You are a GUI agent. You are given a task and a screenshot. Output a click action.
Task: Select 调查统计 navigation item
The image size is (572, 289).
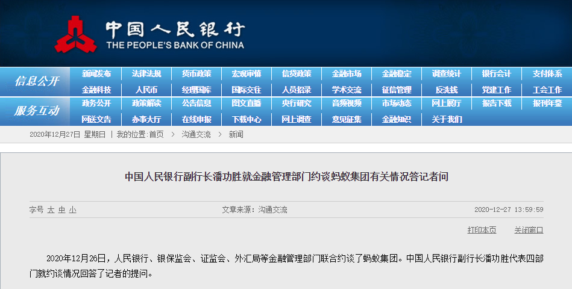click(x=447, y=73)
